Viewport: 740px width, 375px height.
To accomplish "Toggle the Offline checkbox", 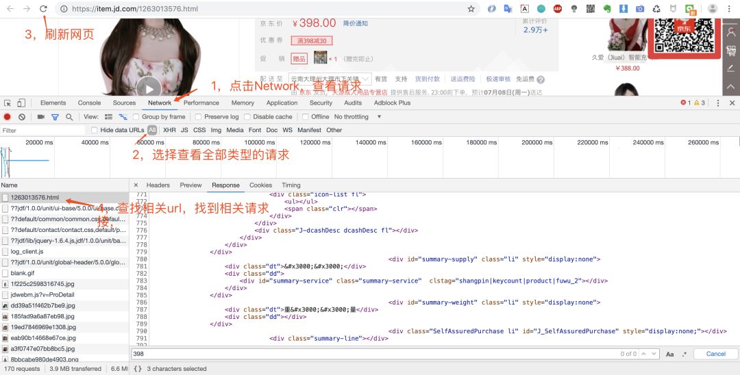I will click(x=306, y=117).
